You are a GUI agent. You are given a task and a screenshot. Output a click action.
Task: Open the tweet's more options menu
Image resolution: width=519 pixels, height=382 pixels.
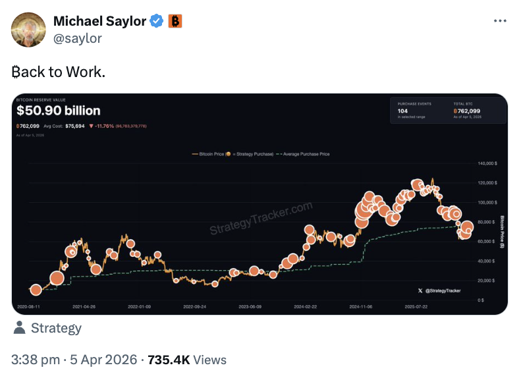[x=501, y=21]
